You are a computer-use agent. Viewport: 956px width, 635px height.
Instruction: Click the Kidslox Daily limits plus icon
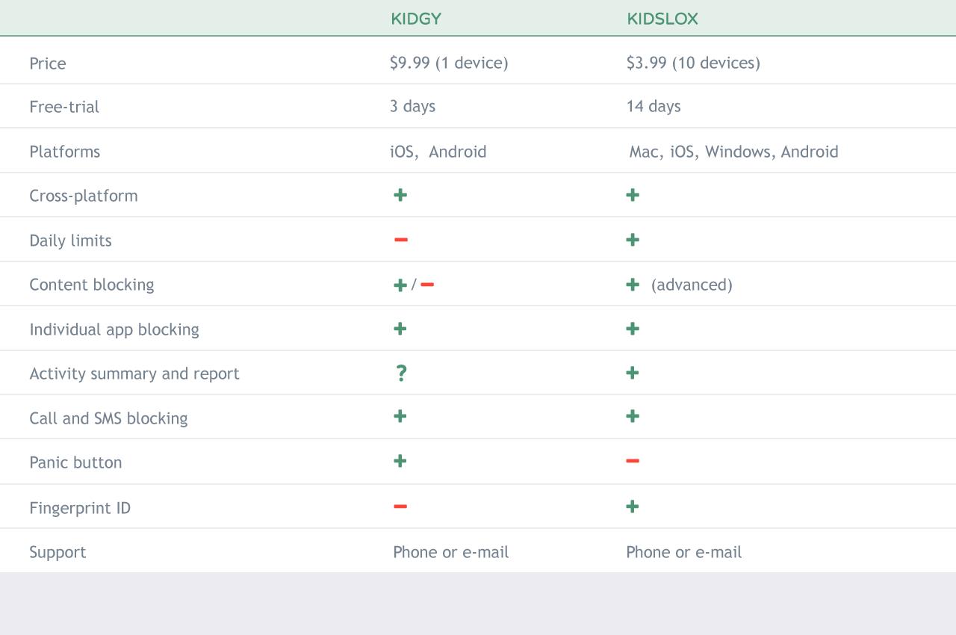click(633, 240)
